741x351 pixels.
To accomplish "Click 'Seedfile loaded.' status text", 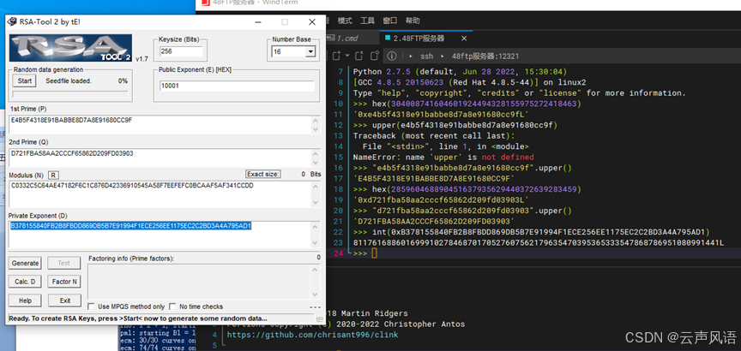I will 69,80.
